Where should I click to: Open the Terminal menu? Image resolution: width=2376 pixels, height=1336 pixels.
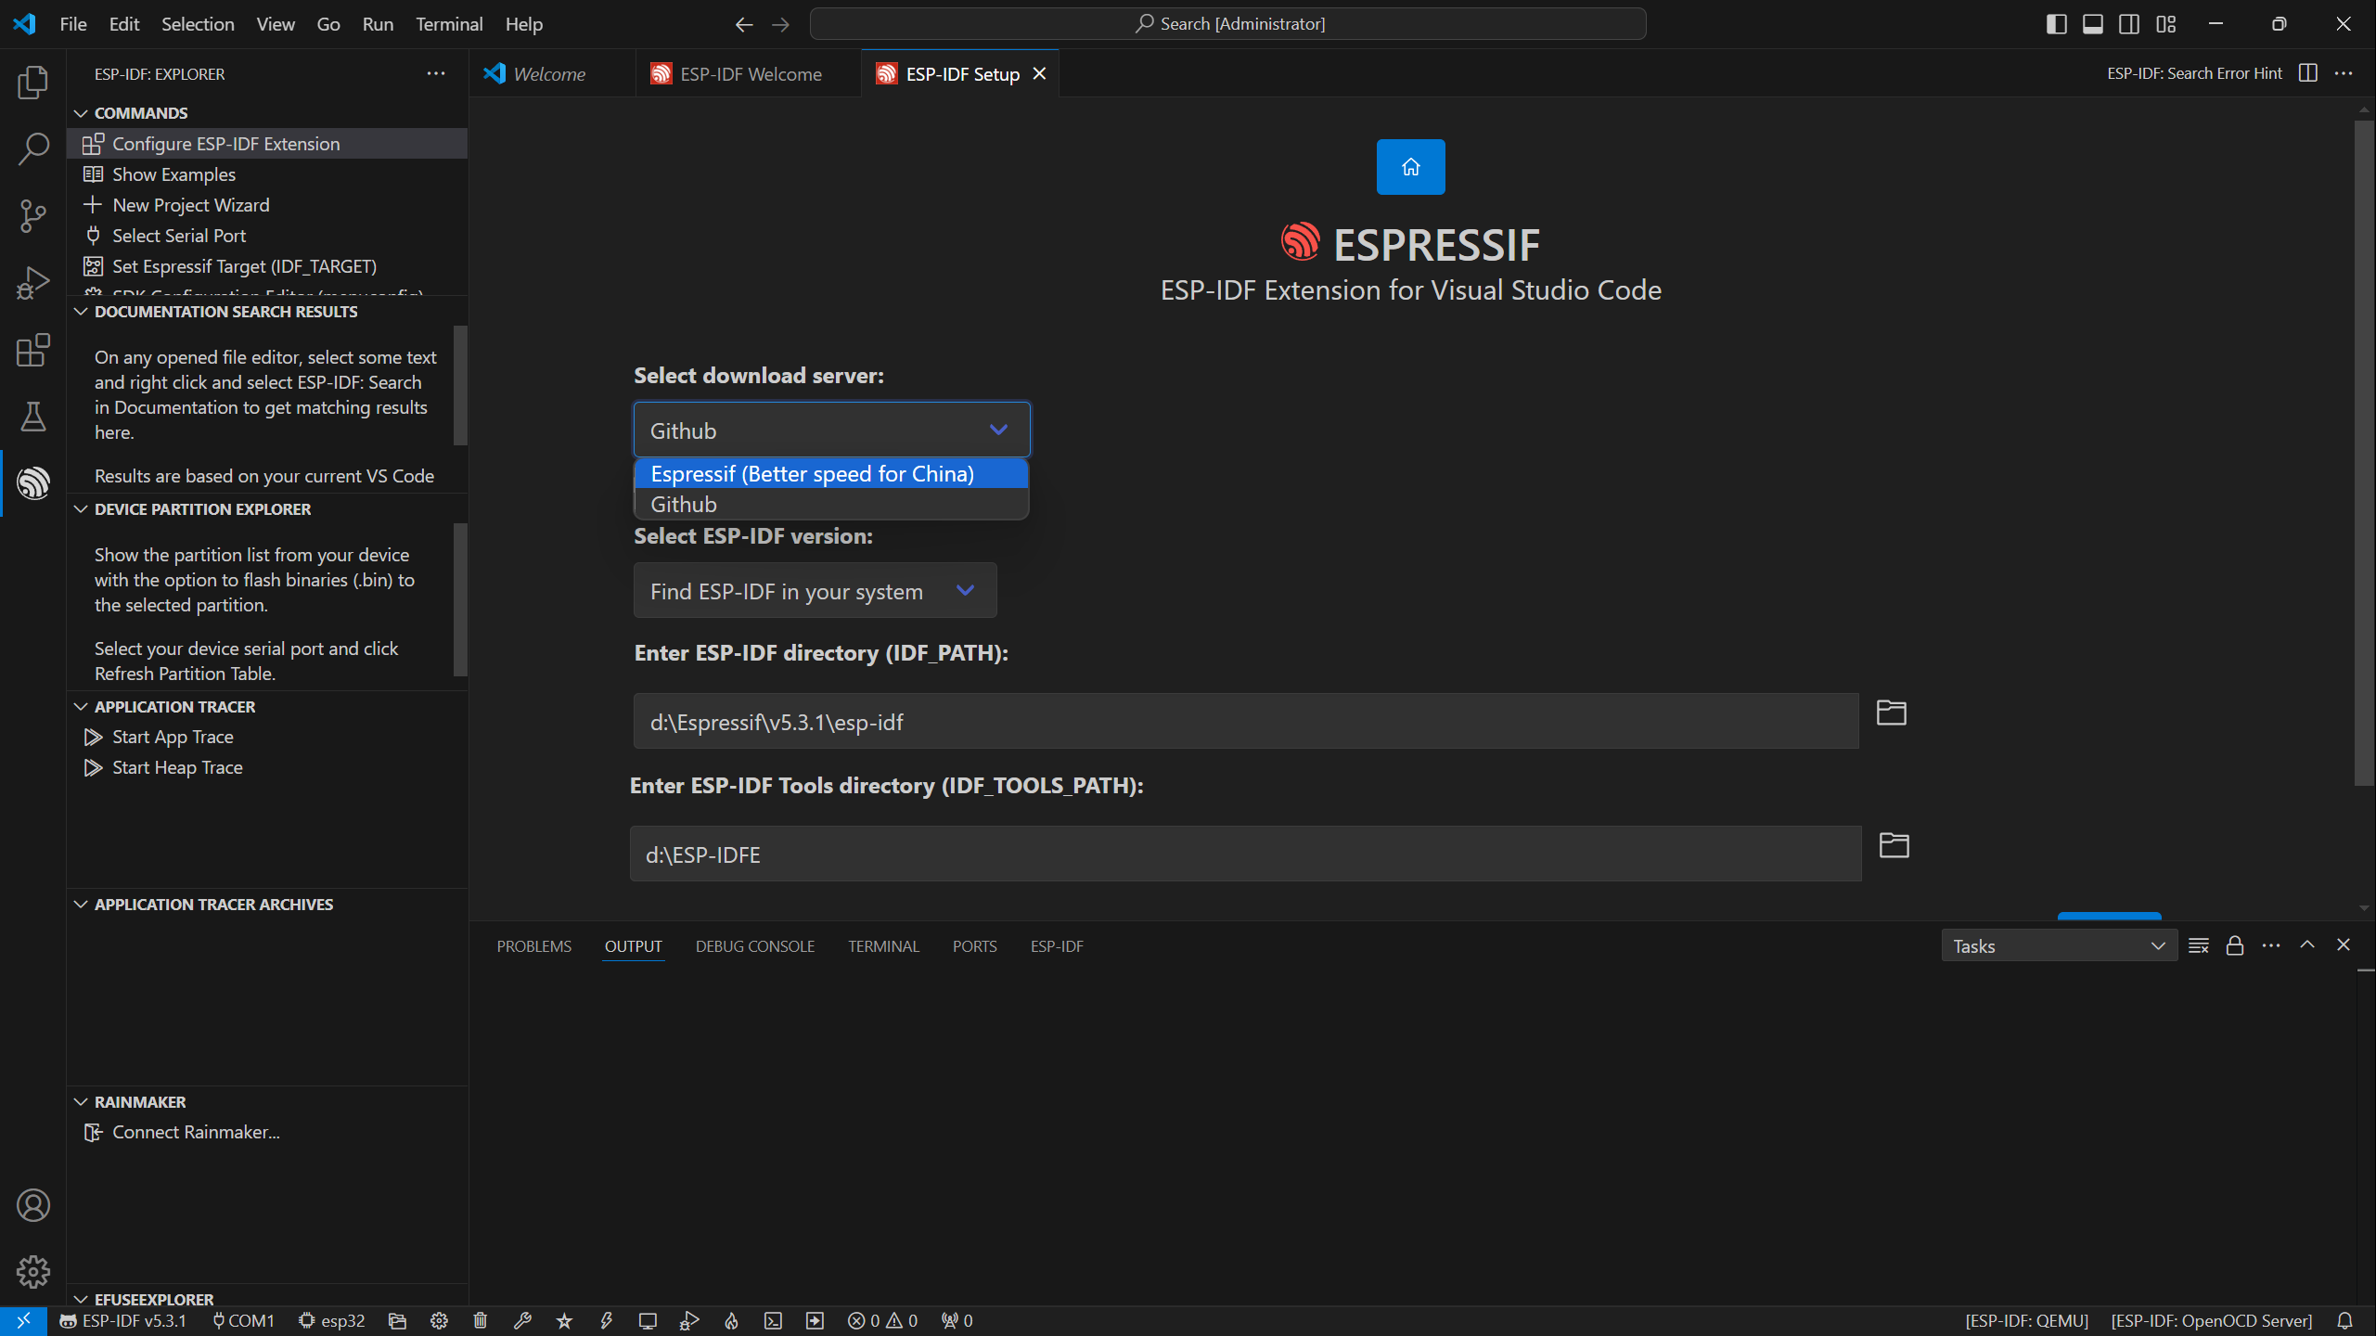click(x=449, y=24)
